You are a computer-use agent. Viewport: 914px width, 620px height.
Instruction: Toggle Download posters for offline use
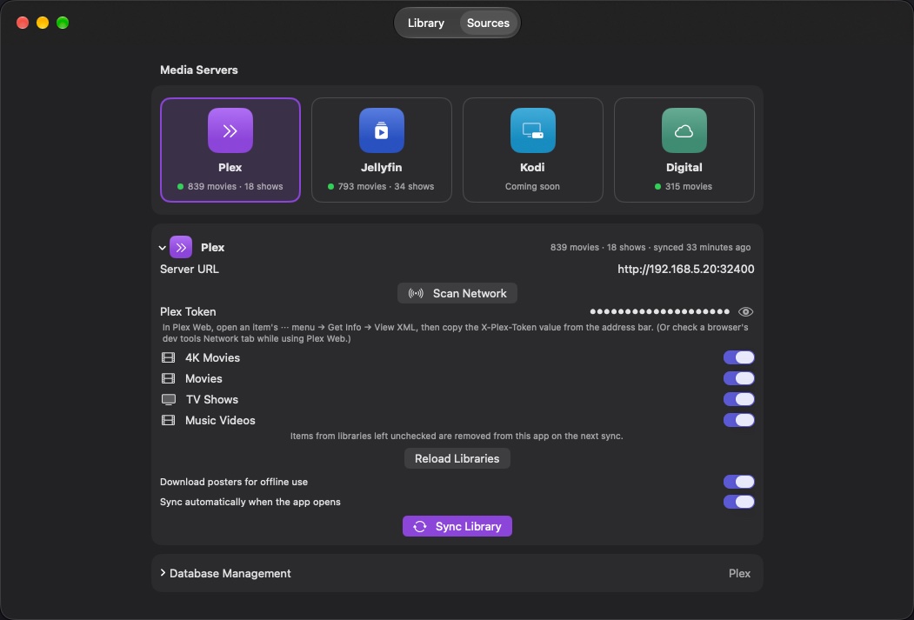click(738, 482)
